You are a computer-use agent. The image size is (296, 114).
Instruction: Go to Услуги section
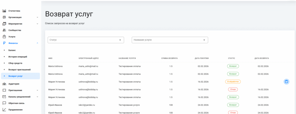(x=12, y=37)
